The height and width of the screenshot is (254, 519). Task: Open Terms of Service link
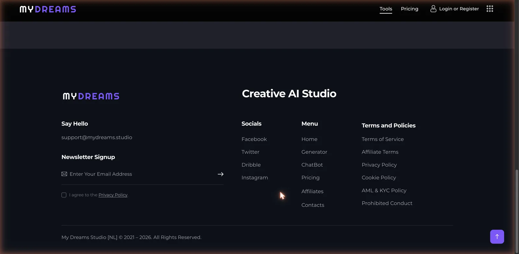(383, 139)
